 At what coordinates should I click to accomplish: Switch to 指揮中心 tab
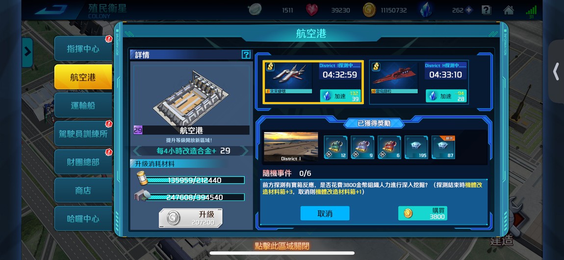pos(83,49)
